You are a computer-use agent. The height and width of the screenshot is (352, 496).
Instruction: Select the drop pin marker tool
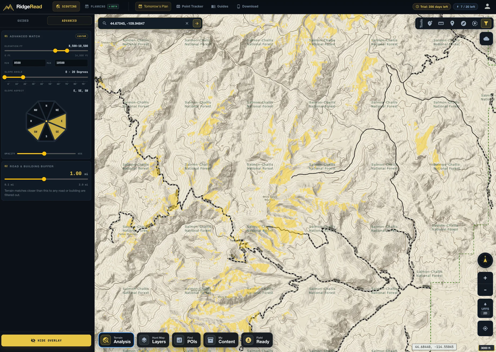pos(452,23)
